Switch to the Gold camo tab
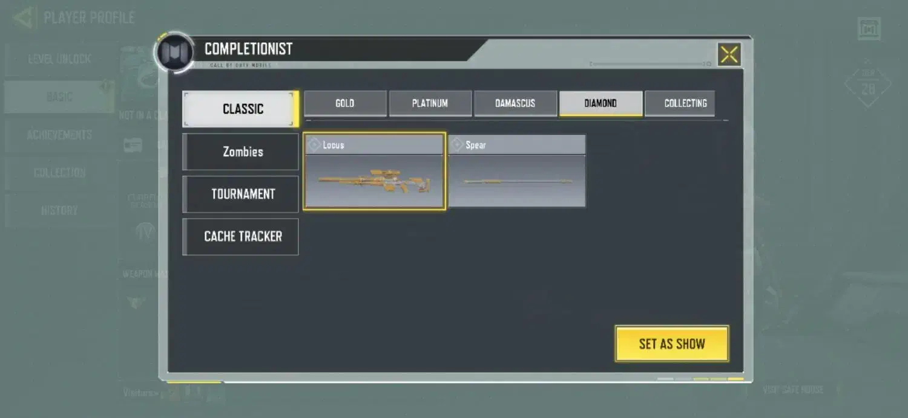 click(x=345, y=103)
